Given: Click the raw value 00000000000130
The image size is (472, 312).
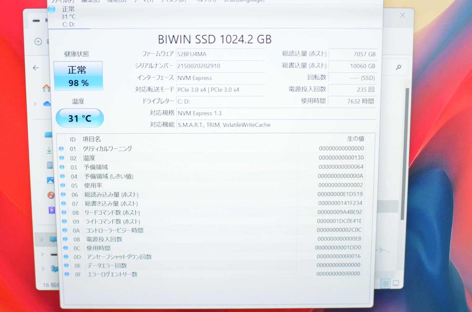Looking at the screenshot, I should (x=341, y=158).
